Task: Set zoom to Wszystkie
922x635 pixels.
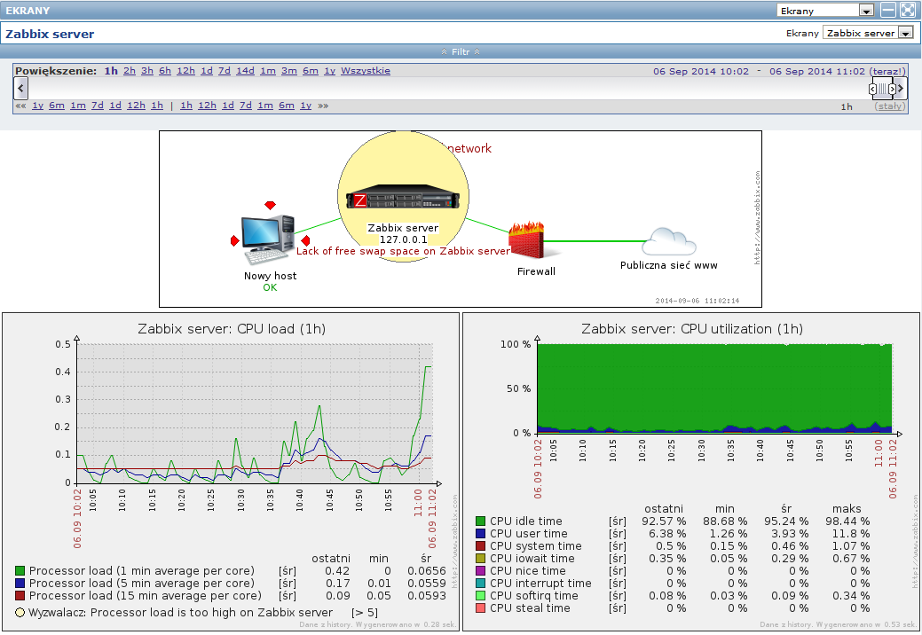Action: (365, 70)
